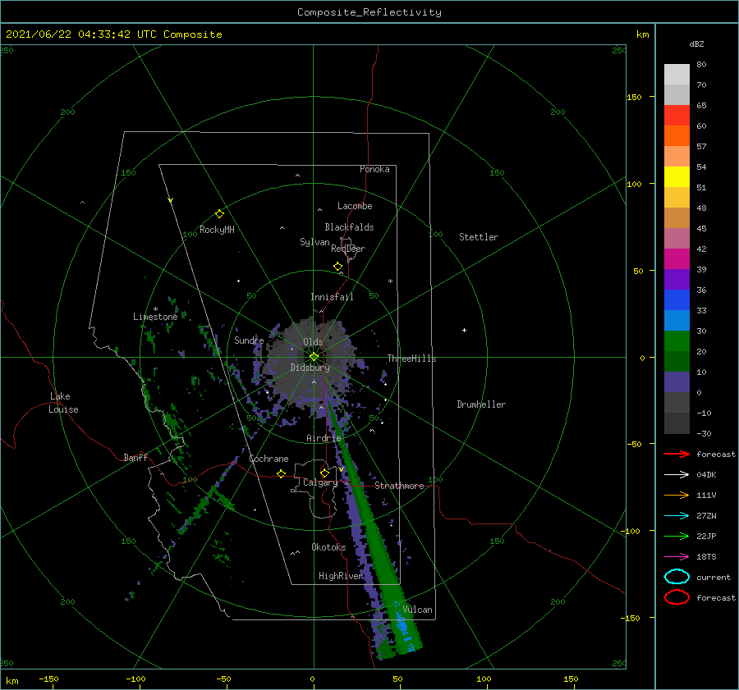Click the RedDeer city label
The height and width of the screenshot is (690, 739).
click(348, 249)
